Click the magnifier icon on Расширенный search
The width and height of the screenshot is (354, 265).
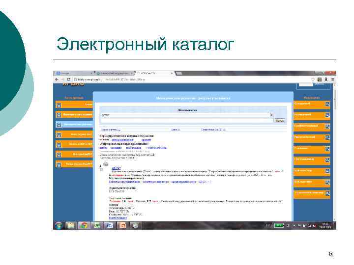tap(327, 115)
